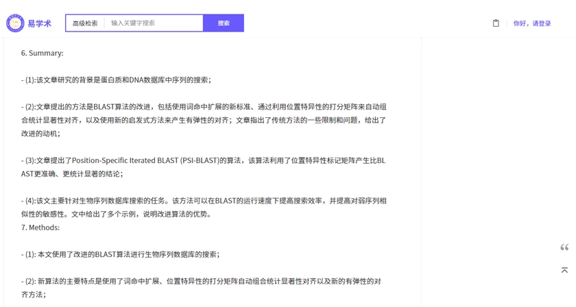Click the 搜索 search button
Viewport: 576px width, 307px height.
[x=224, y=23]
